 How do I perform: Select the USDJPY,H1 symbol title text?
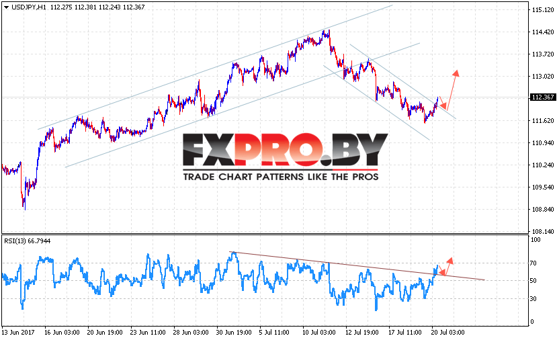pos(29,7)
